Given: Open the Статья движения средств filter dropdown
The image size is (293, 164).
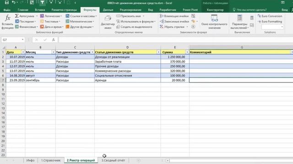Looking at the screenshot, I should point(158,52).
